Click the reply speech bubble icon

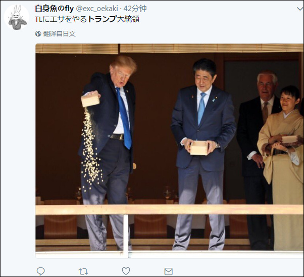40,271
